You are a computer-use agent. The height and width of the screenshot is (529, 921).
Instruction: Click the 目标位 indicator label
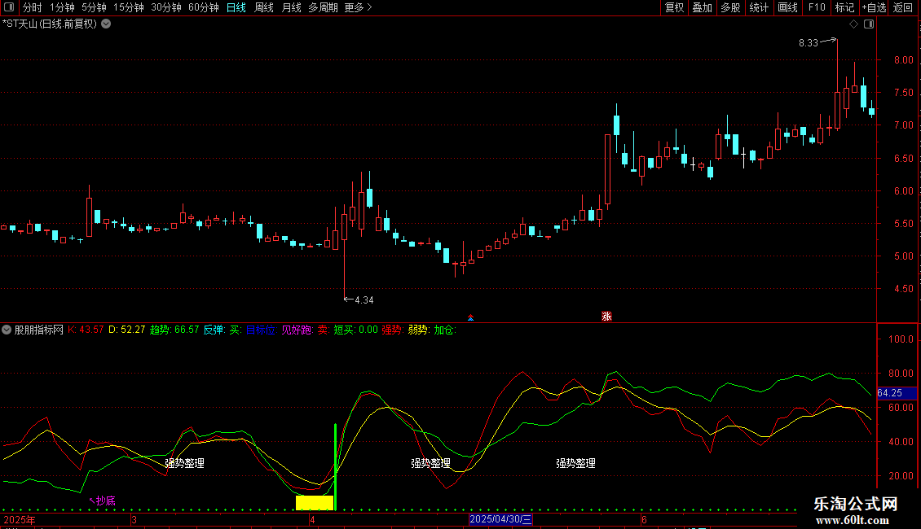pyautogui.click(x=262, y=330)
